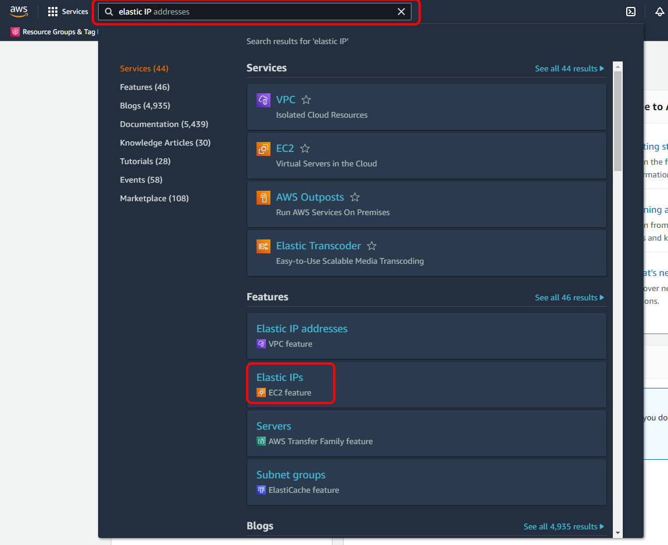668x545 pixels.
Task: Click the VPC service icon
Action: tap(263, 100)
